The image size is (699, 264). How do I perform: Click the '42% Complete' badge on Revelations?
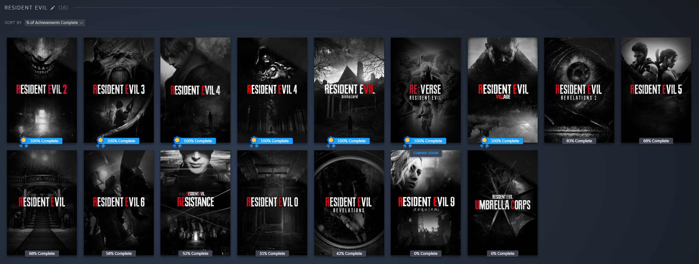pyautogui.click(x=349, y=254)
